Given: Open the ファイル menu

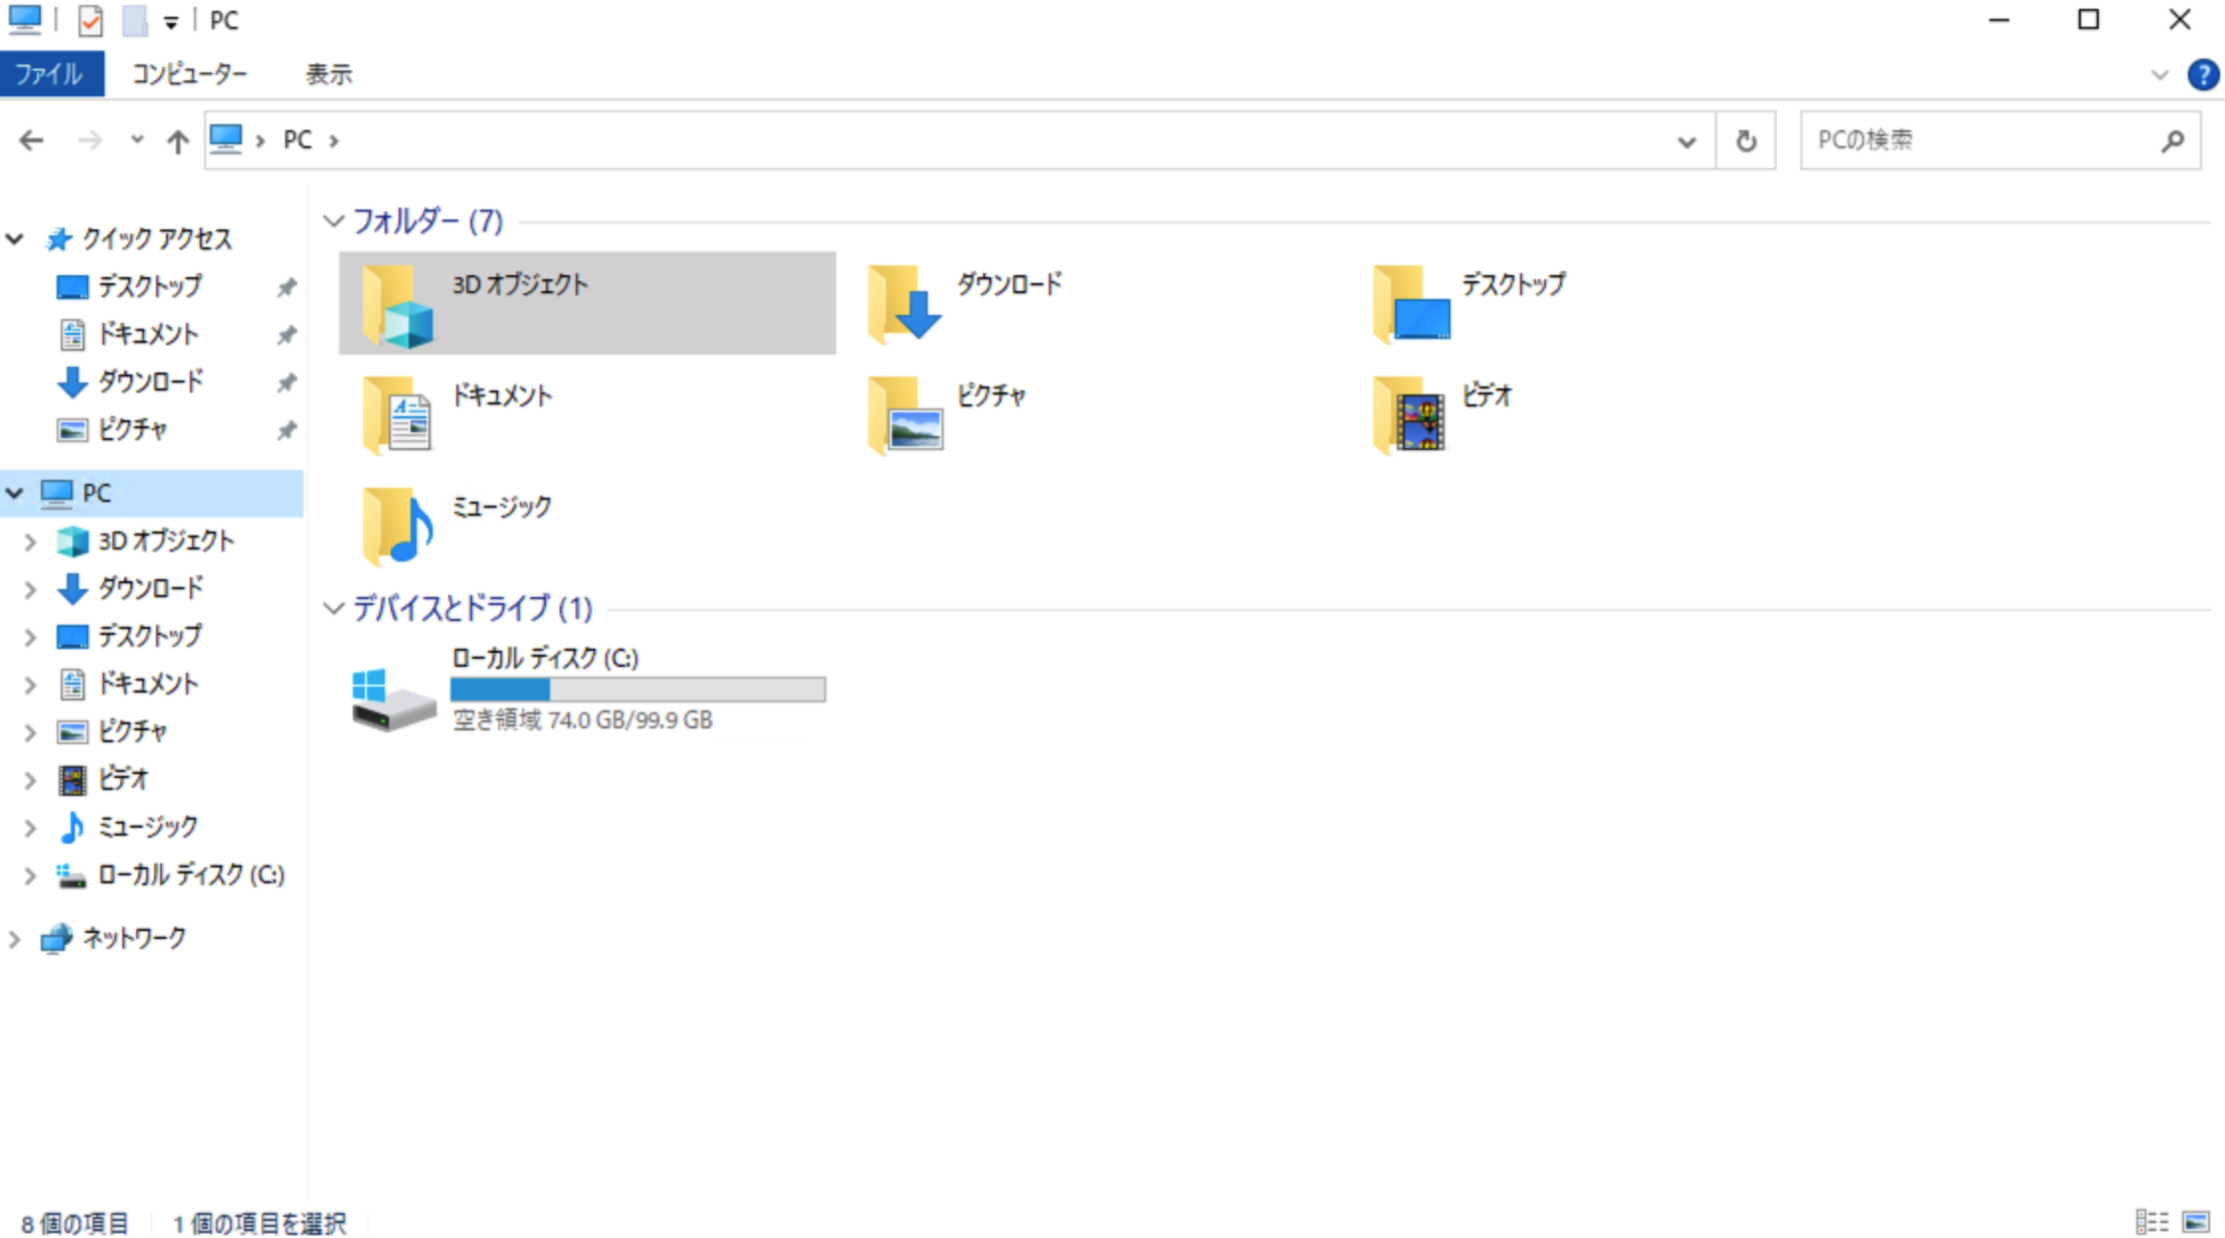Looking at the screenshot, I should pyautogui.click(x=52, y=73).
